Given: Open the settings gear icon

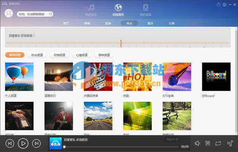Looking at the screenshot, I should click(x=224, y=4).
